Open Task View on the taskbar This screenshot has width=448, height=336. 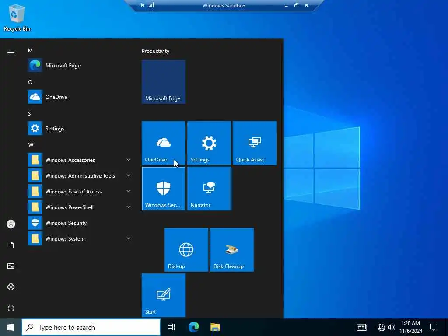(171, 327)
